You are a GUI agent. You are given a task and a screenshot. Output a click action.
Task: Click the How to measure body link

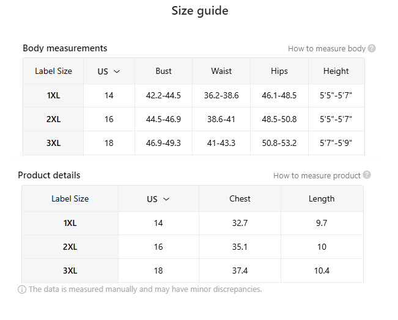click(x=326, y=48)
